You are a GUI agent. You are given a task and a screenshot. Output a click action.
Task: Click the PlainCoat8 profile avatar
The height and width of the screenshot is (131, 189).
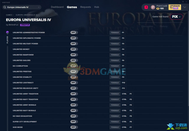click(153, 7)
